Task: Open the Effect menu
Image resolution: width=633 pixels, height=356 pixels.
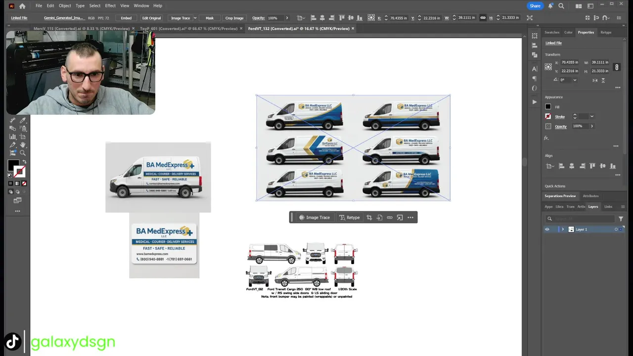Action: pos(110,5)
